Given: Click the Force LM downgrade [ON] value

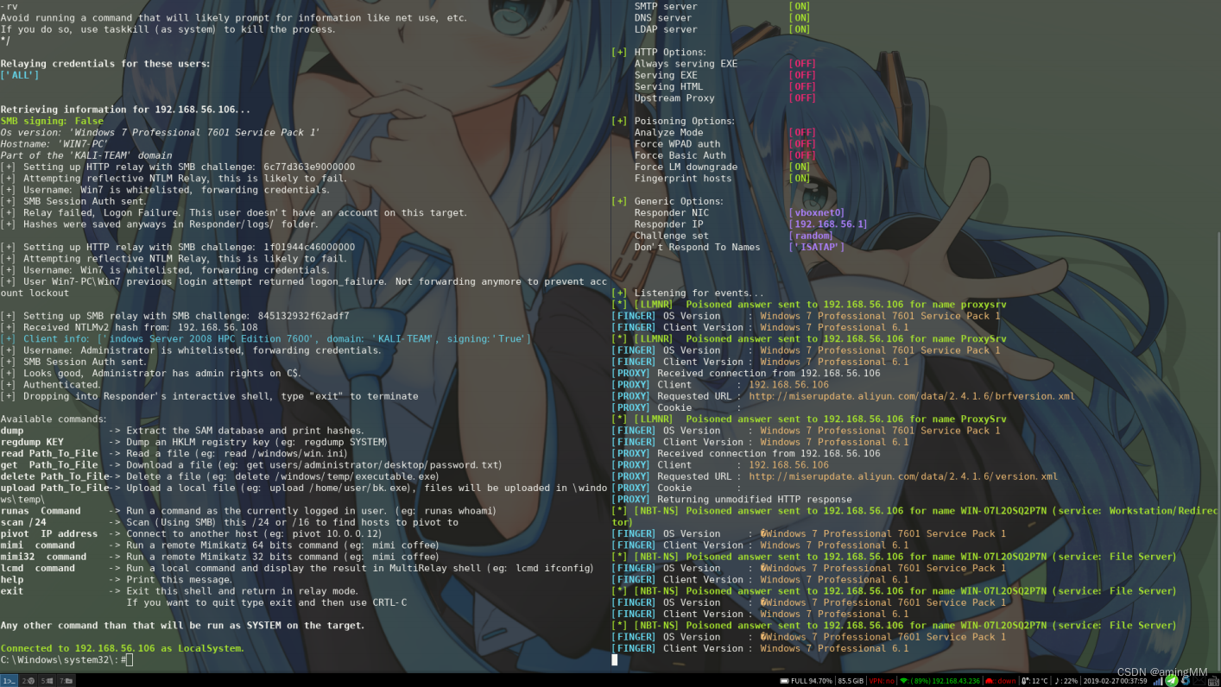Looking at the screenshot, I should pyautogui.click(x=800, y=167).
